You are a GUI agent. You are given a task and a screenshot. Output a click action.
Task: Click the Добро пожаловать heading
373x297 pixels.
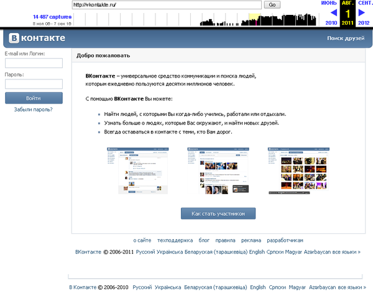(103, 56)
